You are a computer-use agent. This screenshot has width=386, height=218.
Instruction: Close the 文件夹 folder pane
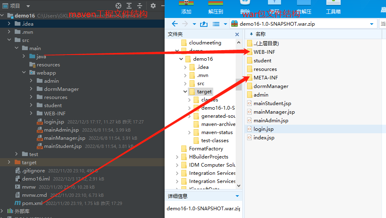tap(237, 34)
